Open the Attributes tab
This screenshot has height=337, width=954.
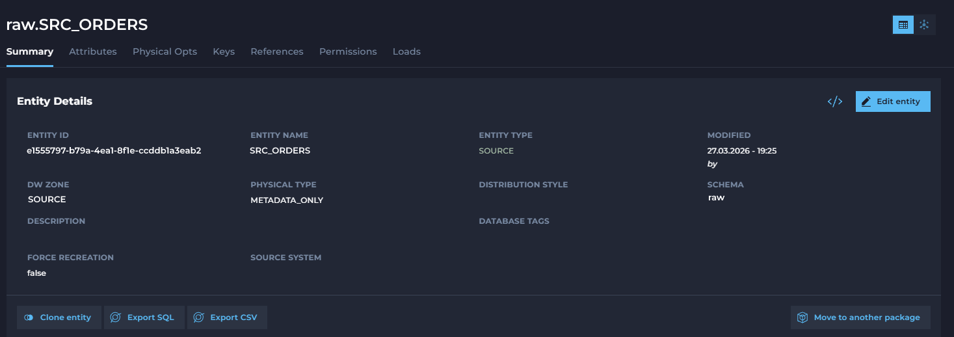pos(93,51)
